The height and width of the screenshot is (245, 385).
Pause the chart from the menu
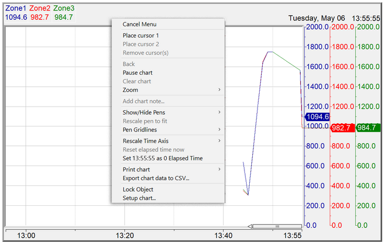coord(137,73)
